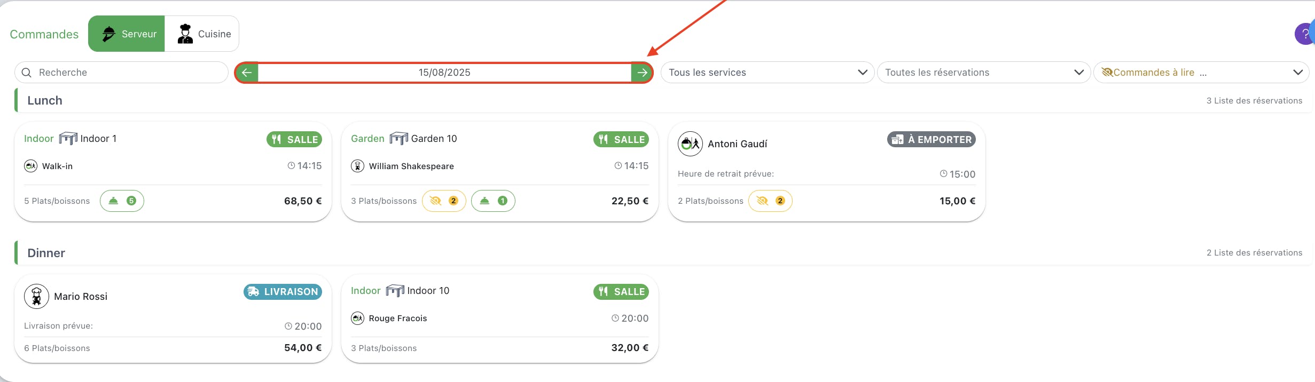Click Antoni Gaudí's takeaway avatar icon
Image resolution: width=1315 pixels, height=382 pixels.
tap(690, 144)
